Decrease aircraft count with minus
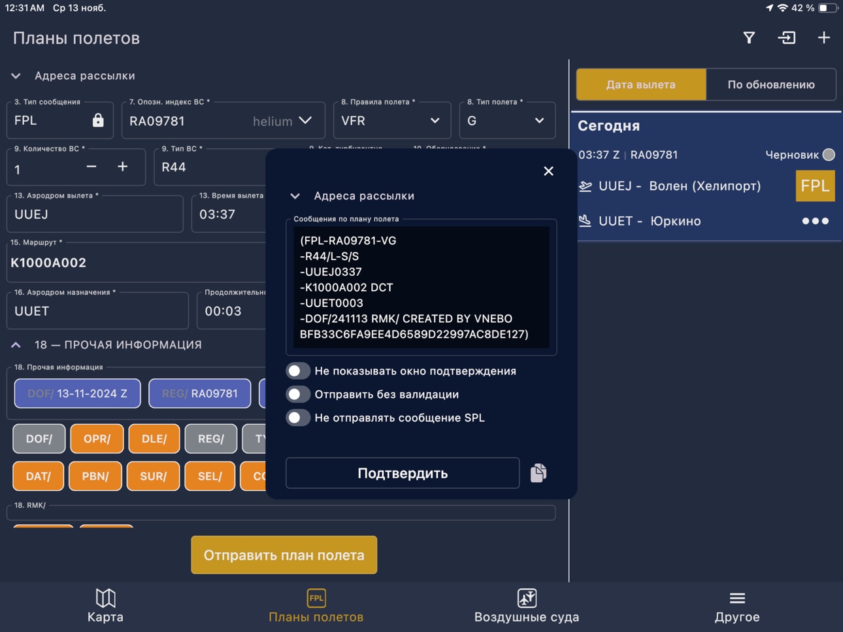 [91, 167]
